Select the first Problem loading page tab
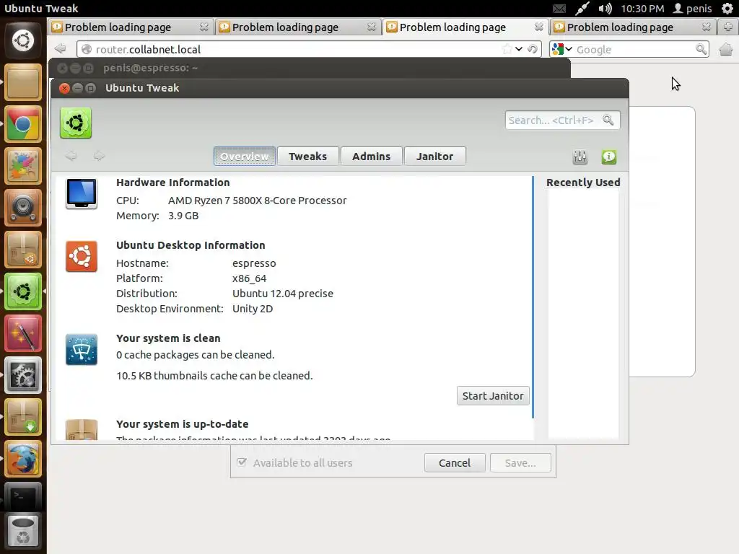 point(131,27)
